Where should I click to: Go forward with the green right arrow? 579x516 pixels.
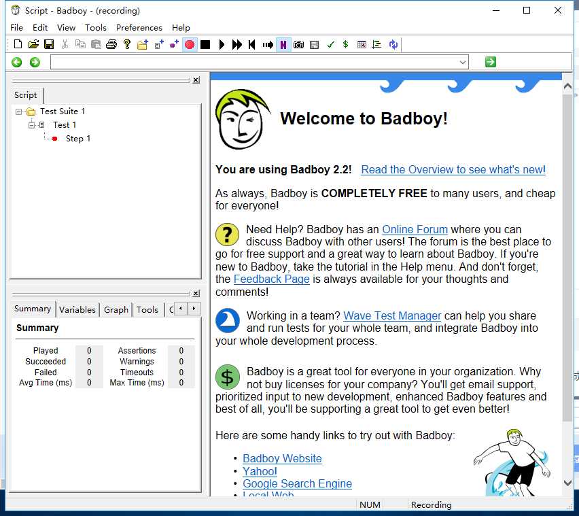click(x=35, y=62)
